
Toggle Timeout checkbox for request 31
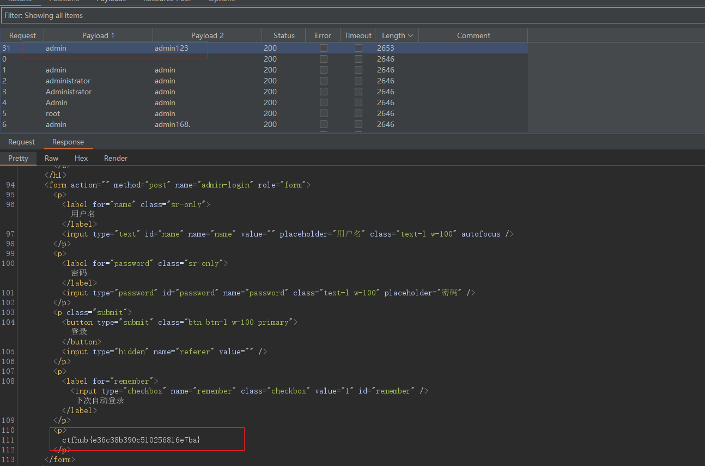point(358,48)
